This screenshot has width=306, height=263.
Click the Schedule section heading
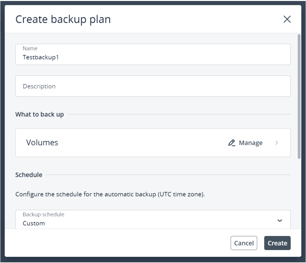pyautogui.click(x=29, y=175)
